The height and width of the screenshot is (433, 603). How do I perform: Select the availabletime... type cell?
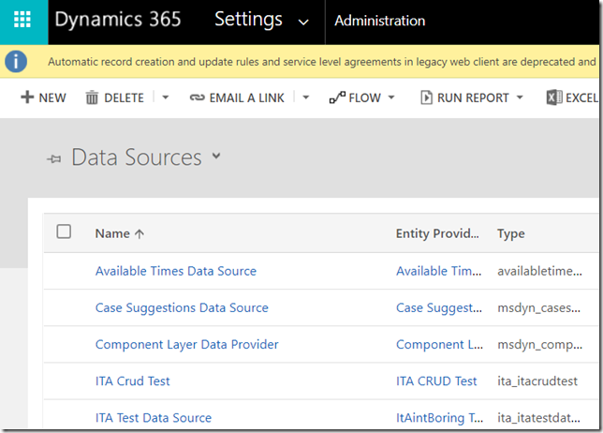coord(539,271)
